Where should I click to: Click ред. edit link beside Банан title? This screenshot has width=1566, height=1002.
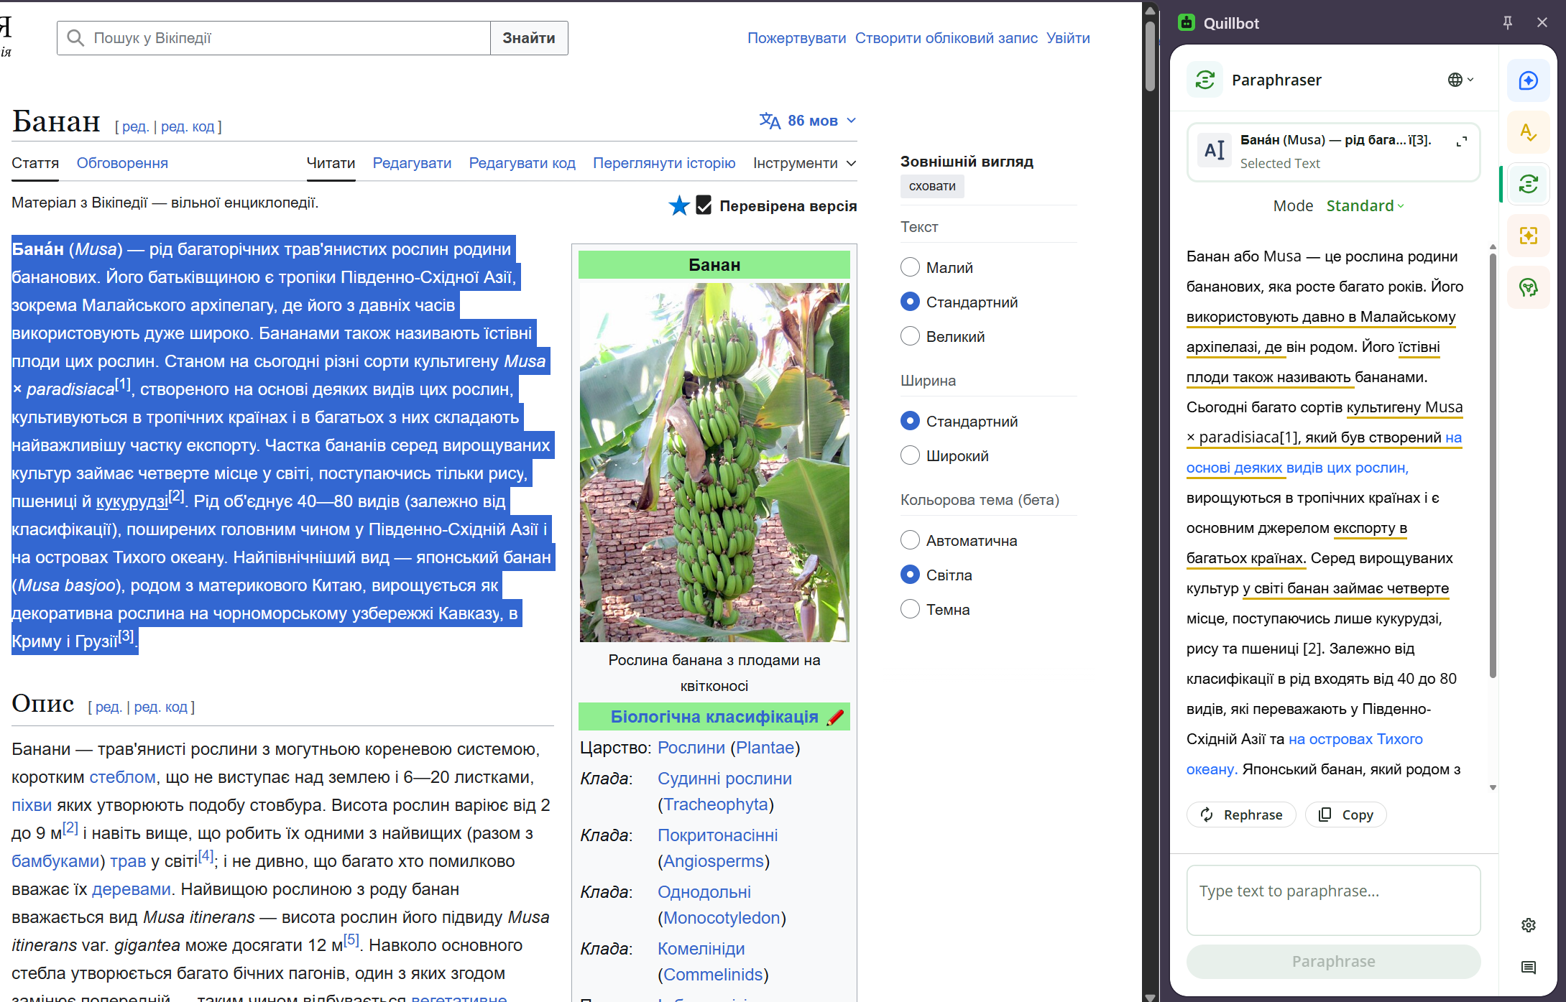click(135, 126)
